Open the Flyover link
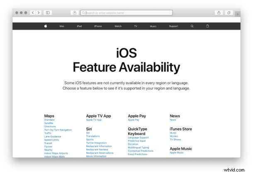 pyautogui.click(x=48, y=147)
